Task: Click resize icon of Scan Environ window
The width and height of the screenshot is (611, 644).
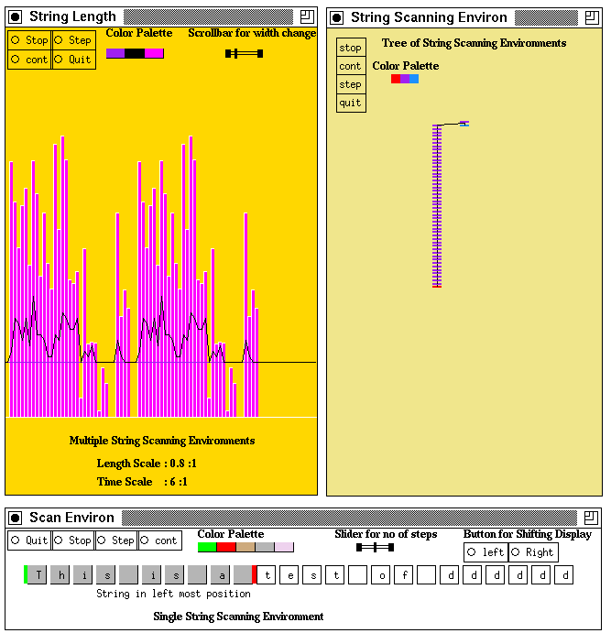Action: click(x=591, y=518)
